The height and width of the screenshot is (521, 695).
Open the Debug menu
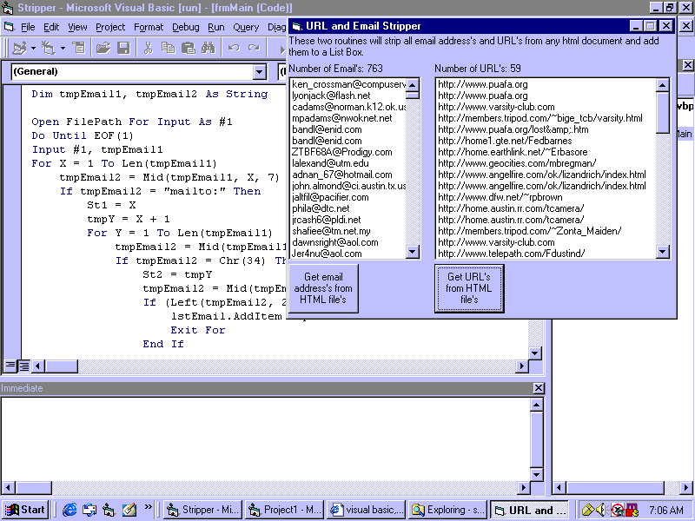[x=185, y=27]
